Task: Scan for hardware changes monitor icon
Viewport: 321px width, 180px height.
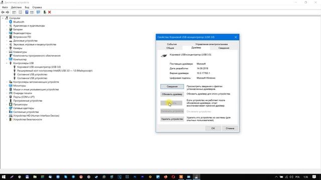Action: coord(38,12)
